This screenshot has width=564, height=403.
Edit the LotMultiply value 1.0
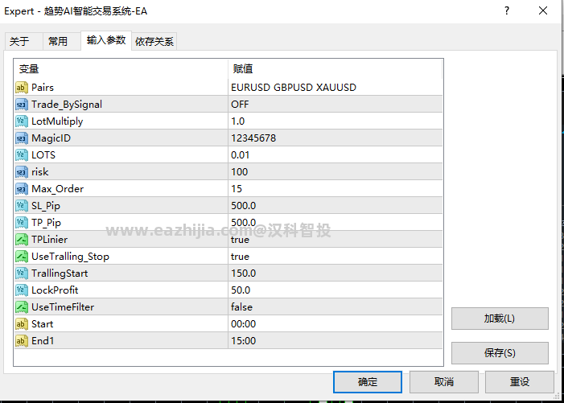point(336,121)
